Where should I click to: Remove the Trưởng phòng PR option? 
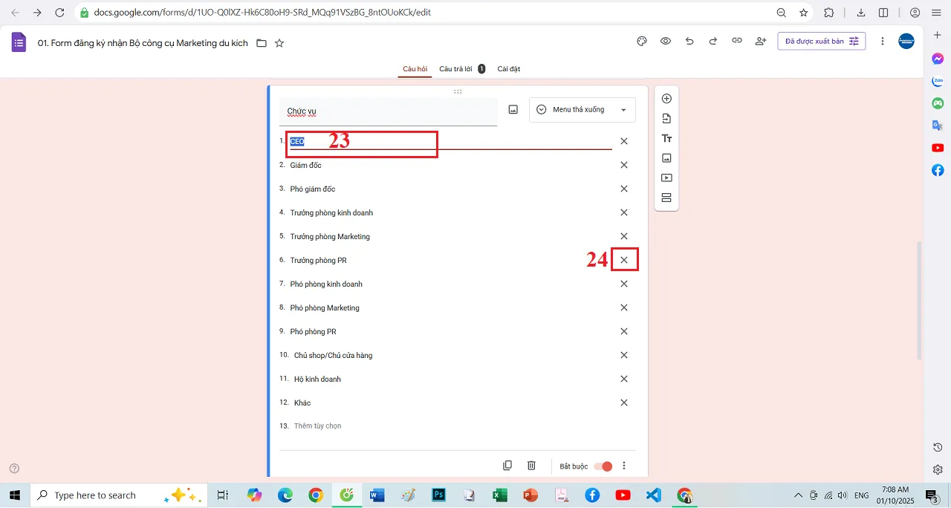pos(624,259)
